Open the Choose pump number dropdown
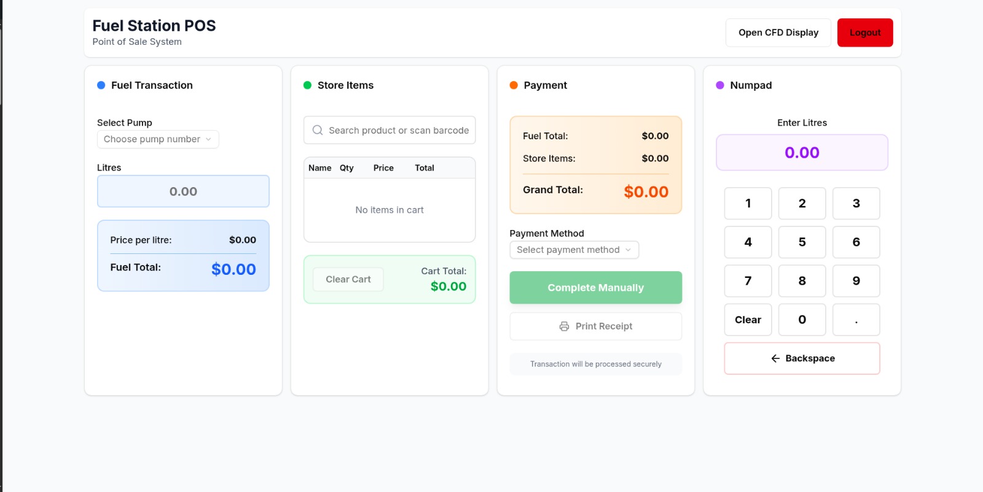Viewport: 983px width, 492px height. (158, 139)
